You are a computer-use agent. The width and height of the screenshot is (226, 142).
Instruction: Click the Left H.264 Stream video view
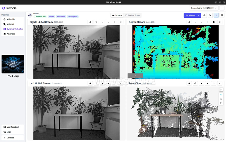[x=76, y=113]
